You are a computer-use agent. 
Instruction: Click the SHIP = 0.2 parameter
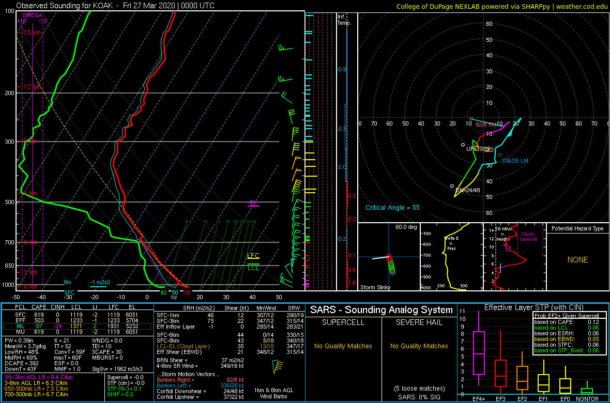coord(121,394)
